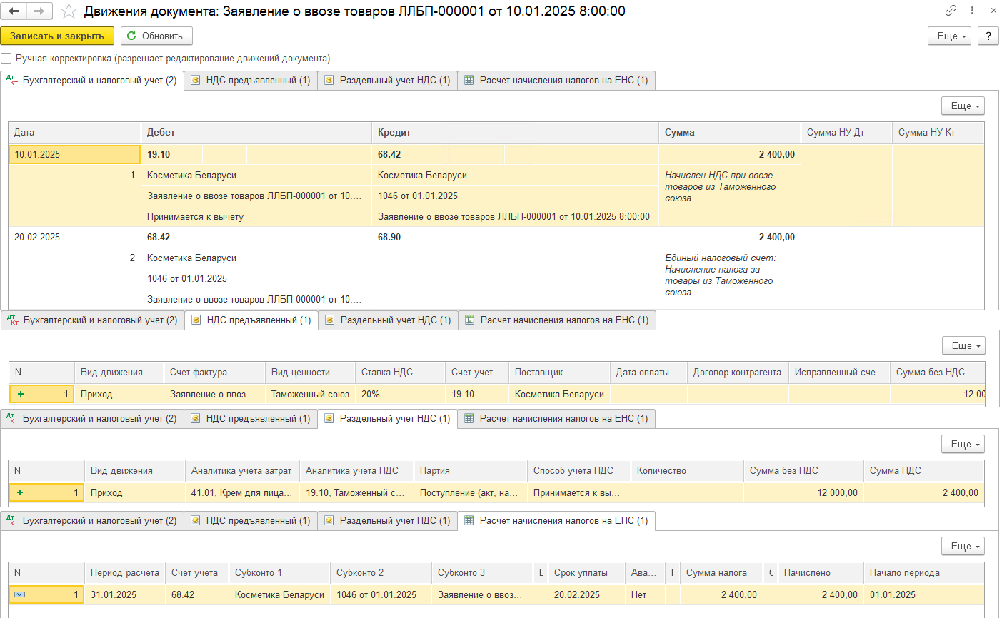Select 20.02.2025 in the Срок уплаты column
Viewport: 1007px width, 618px height.
pyautogui.click(x=586, y=595)
